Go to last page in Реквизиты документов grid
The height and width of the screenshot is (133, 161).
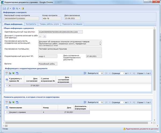134,102
